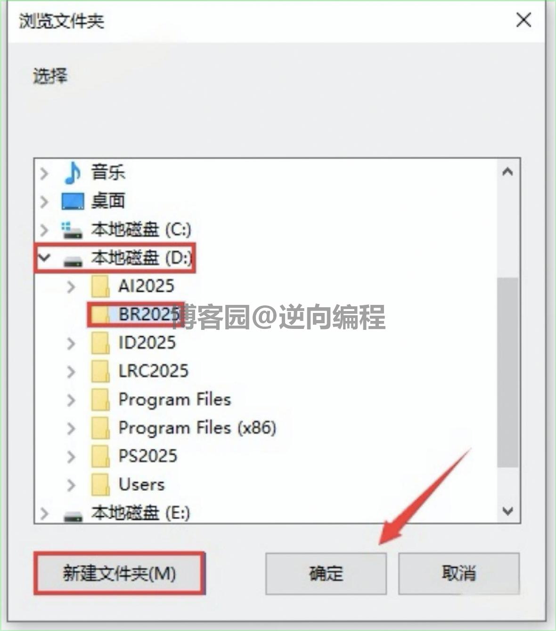Click the Local Disk E drive icon

pos(73,516)
